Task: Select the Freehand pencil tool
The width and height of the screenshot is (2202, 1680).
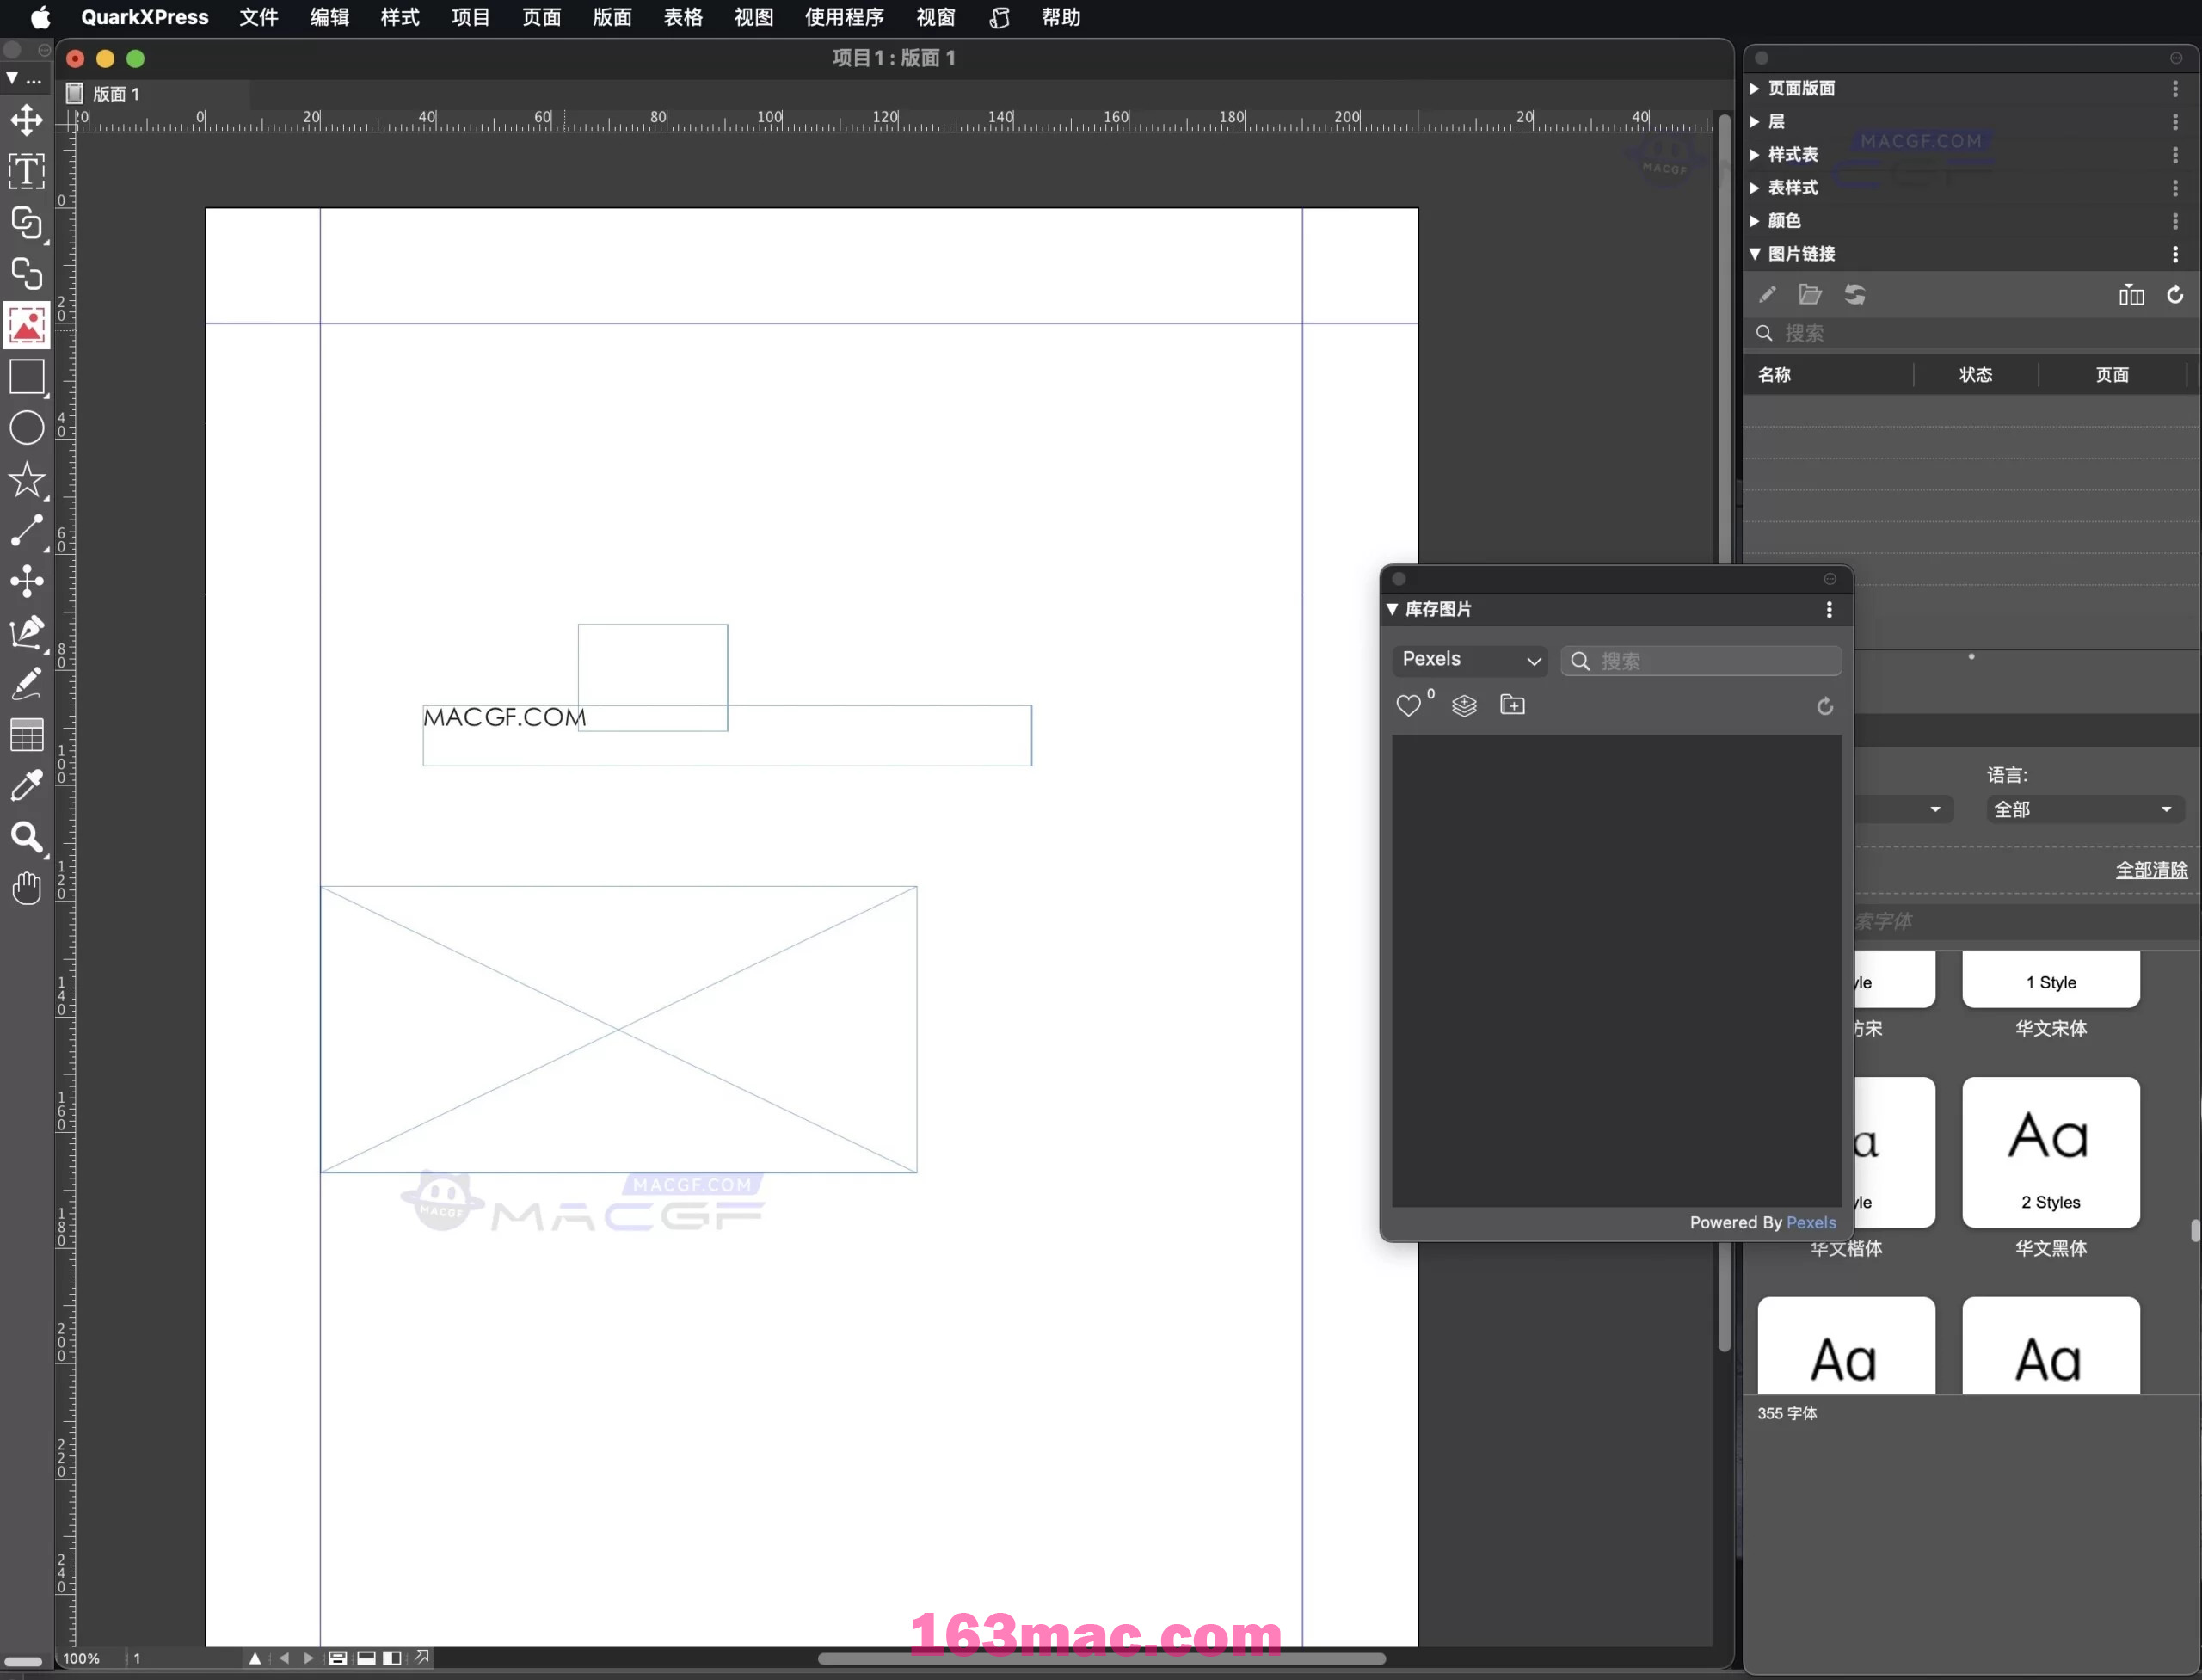Action: point(27,684)
